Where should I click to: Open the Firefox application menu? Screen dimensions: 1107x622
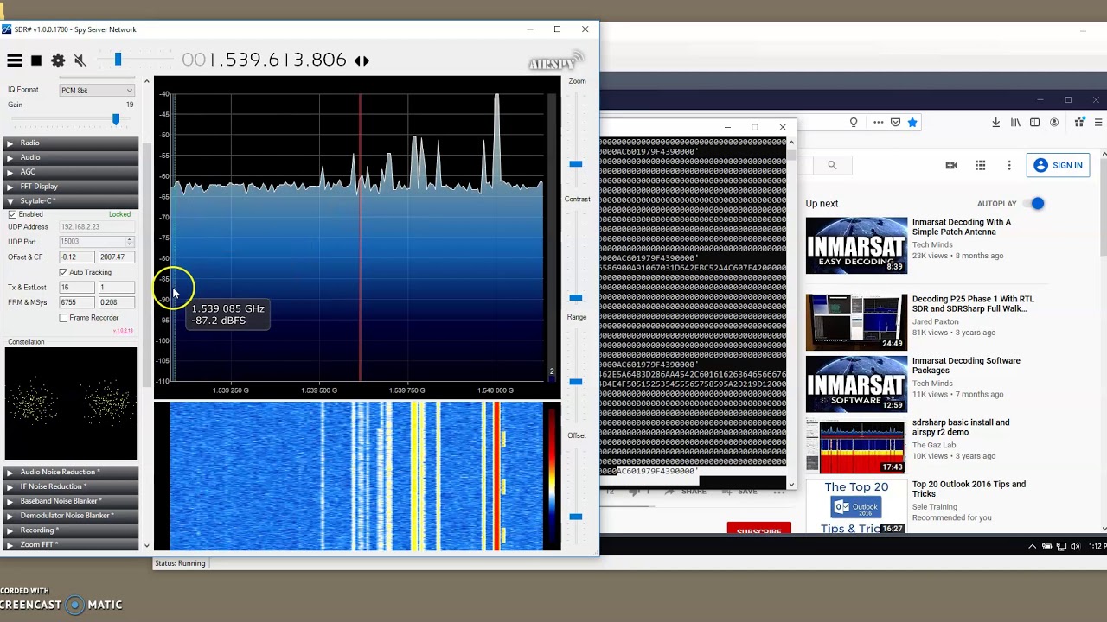click(x=1098, y=123)
